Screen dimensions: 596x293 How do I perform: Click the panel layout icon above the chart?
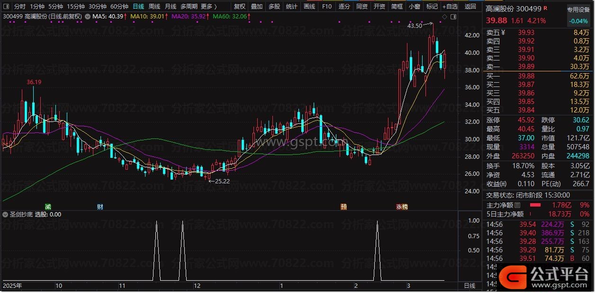pos(453,17)
